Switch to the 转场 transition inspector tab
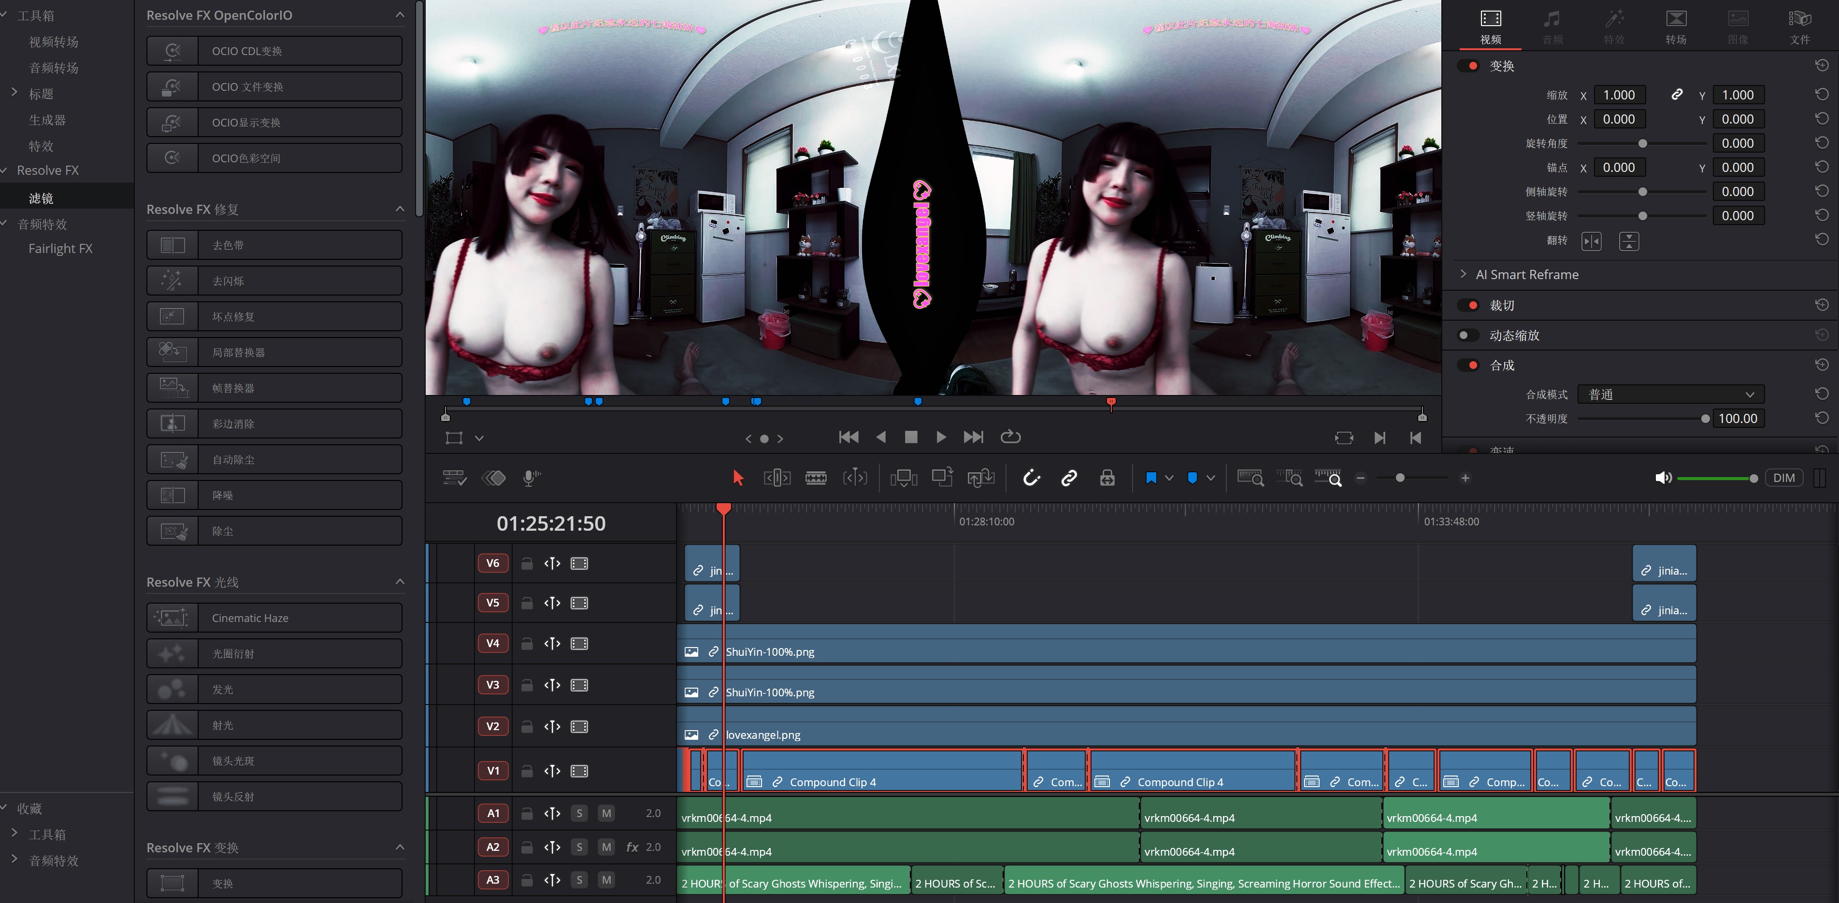 (x=1676, y=27)
